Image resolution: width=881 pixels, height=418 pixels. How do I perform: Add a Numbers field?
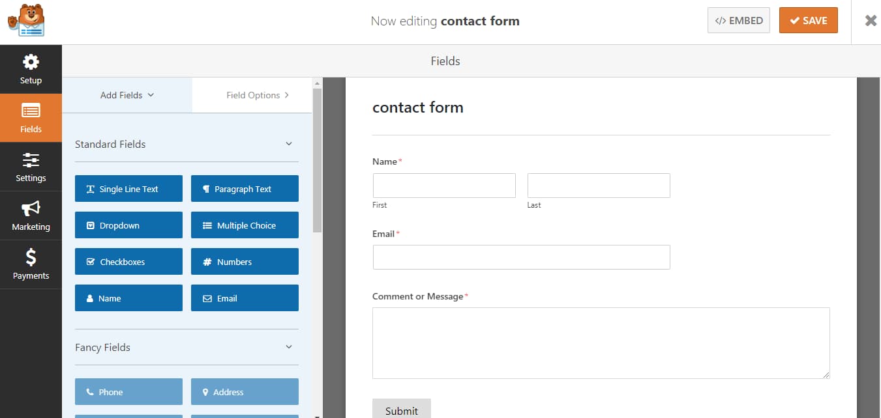pos(245,261)
